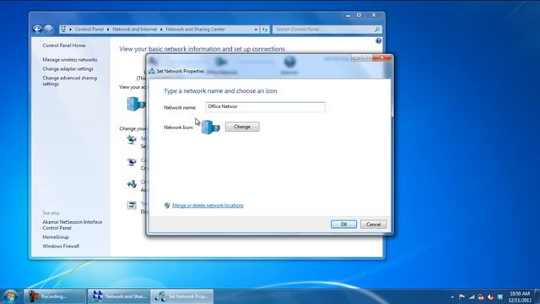Image resolution: width=540 pixels, height=304 pixels.
Task: Go back in Network and Sharing Center
Action: (x=37, y=30)
